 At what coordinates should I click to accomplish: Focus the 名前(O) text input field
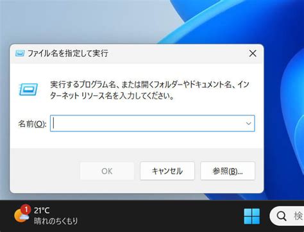pyautogui.click(x=153, y=123)
